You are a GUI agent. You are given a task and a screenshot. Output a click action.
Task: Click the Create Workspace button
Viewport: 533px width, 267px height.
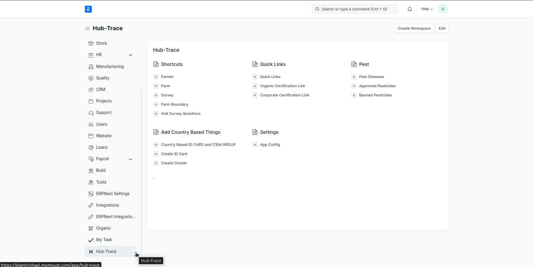click(414, 28)
